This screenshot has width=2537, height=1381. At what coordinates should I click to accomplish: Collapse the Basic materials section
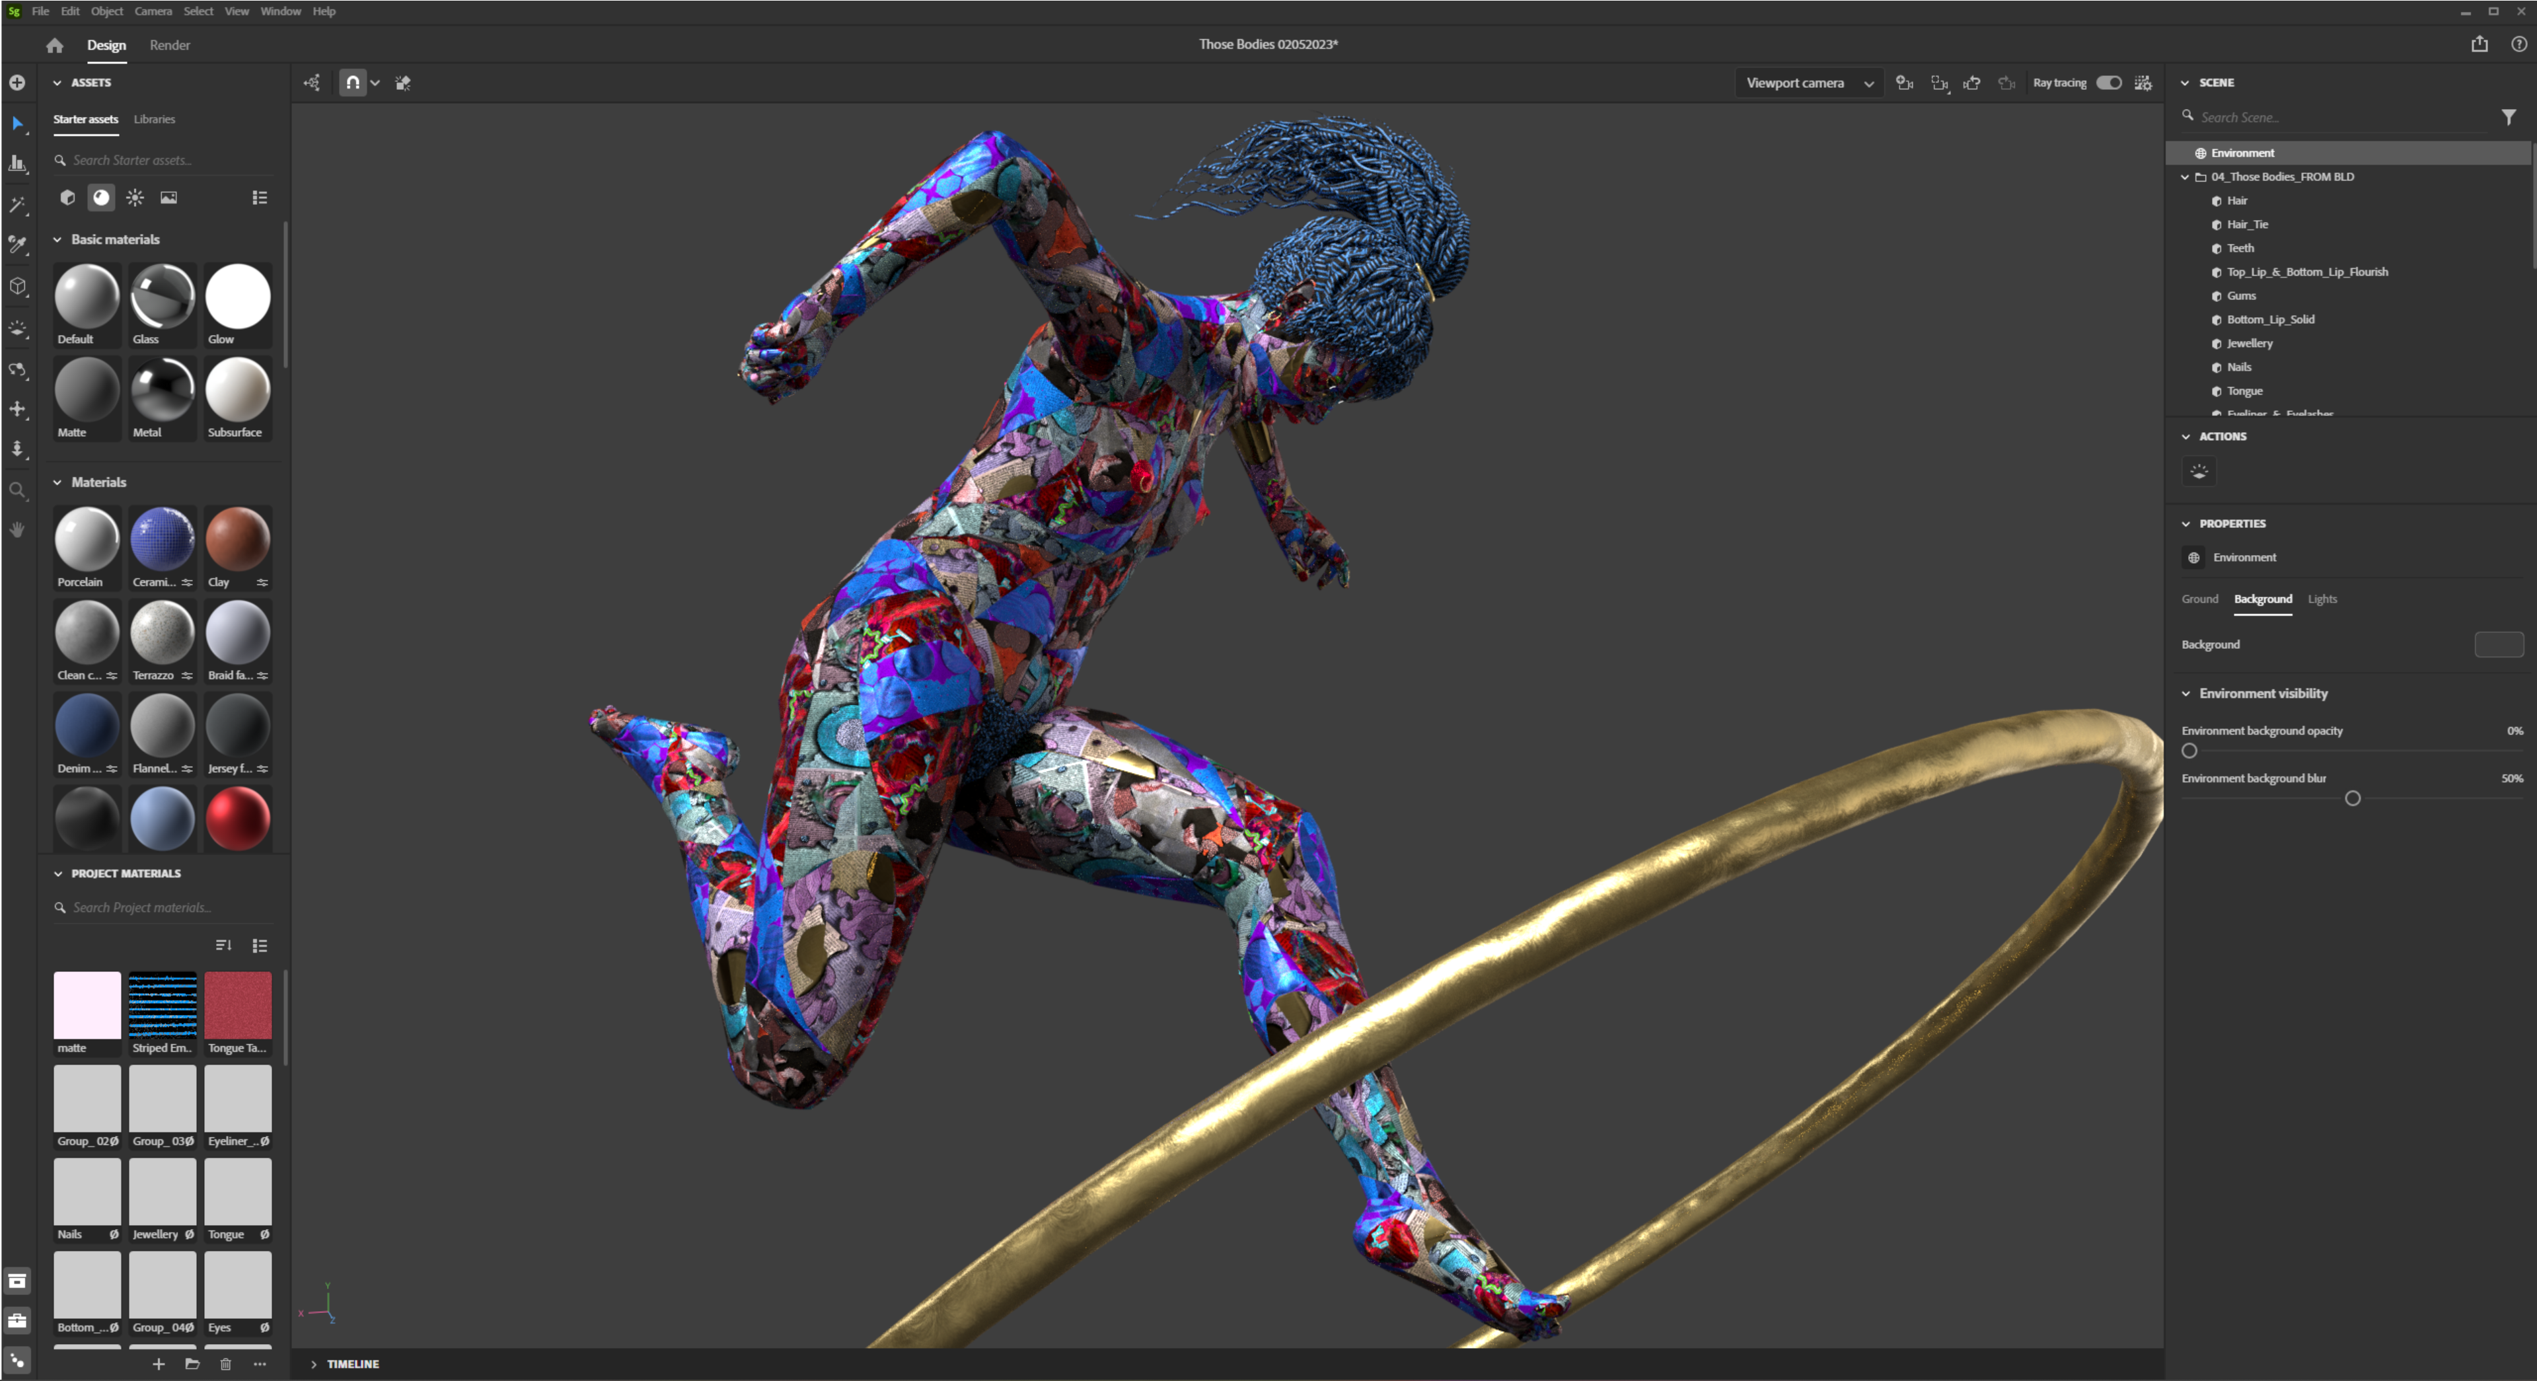click(57, 239)
